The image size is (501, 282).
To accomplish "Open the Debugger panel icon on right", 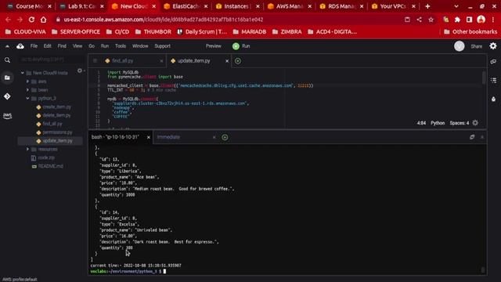I will [x=493, y=99].
